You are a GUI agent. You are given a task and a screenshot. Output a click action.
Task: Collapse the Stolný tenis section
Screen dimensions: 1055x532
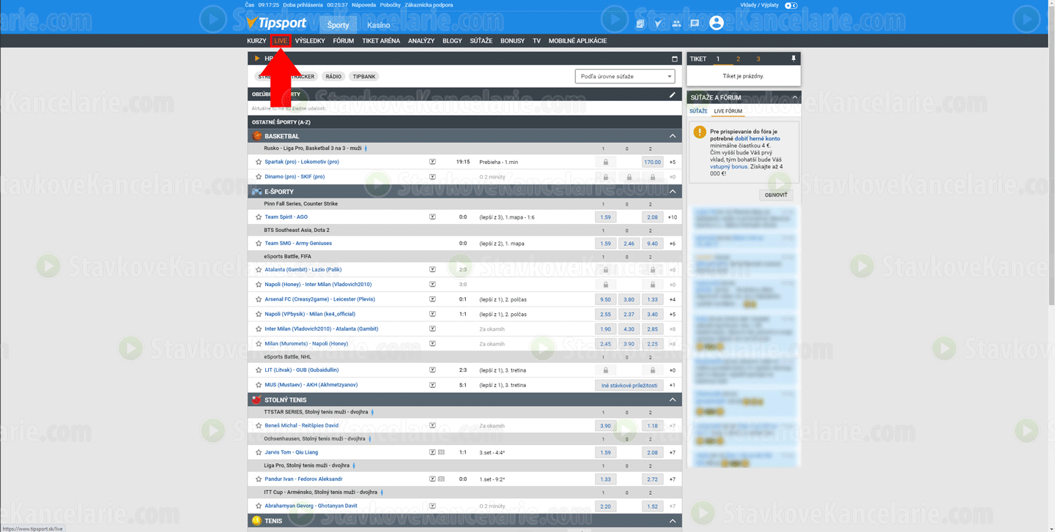coord(672,400)
